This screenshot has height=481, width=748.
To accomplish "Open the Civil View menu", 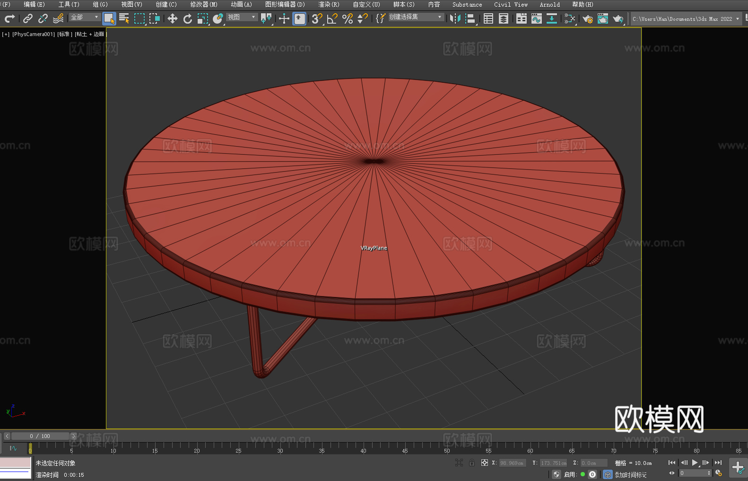I will 511,4.
